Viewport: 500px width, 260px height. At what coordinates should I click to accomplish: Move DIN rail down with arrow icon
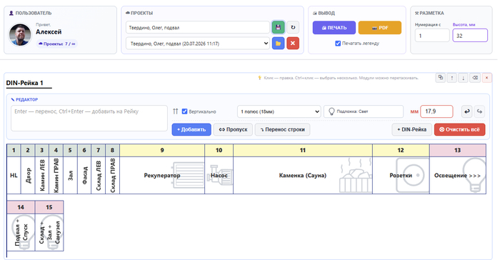(463, 78)
